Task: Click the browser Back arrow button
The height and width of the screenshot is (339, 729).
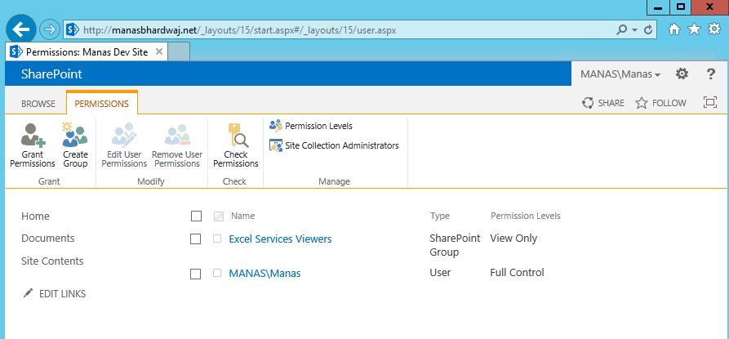Action: coord(21,29)
